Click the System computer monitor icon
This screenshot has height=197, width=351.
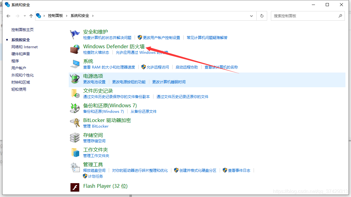75,64
